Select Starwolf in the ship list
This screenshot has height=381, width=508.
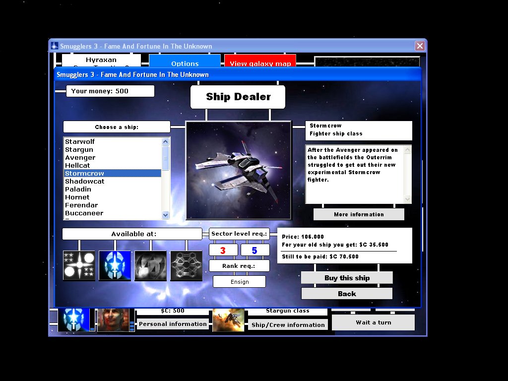[x=80, y=141]
